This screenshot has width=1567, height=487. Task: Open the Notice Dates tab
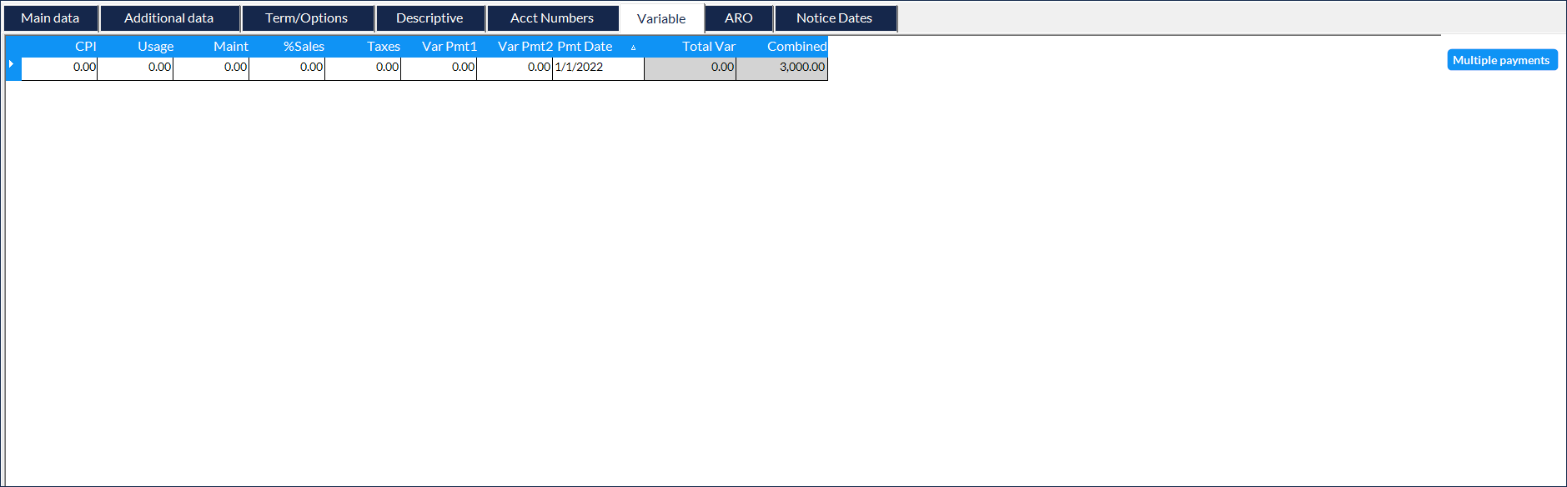click(835, 18)
